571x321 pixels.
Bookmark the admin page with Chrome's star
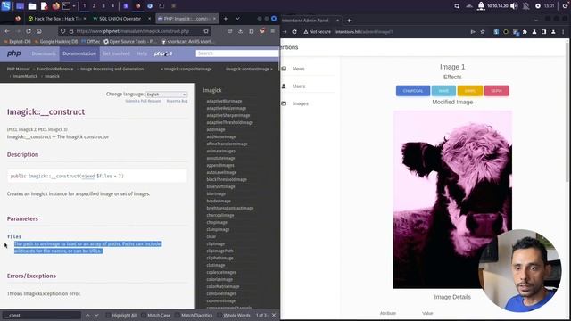tap(483, 32)
